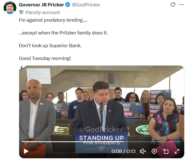The image size is (186, 160).
Task: Click the Grok icon at top right
Action: pyautogui.click(x=173, y=5)
